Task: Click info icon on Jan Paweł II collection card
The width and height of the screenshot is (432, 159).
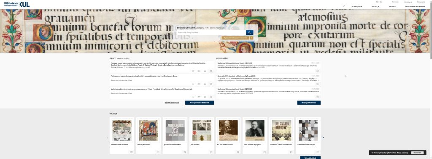Action: [211, 152]
